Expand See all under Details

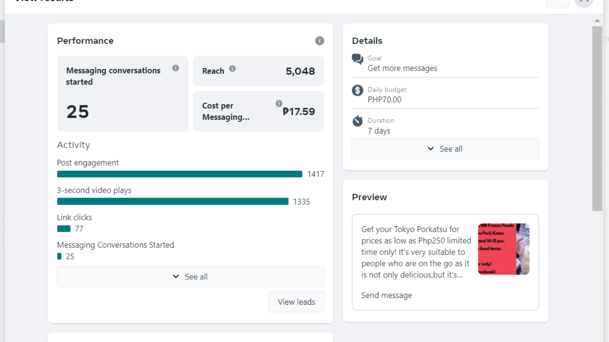click(445, 149)
